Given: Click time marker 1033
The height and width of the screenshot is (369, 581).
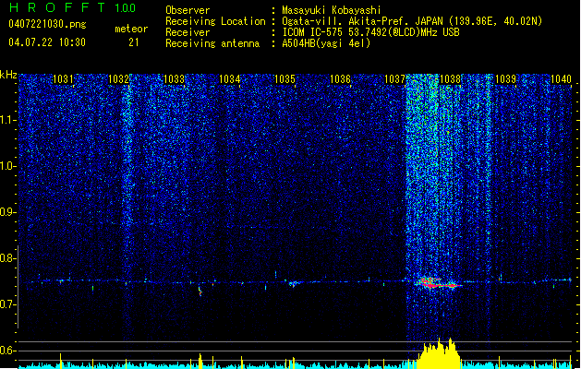Looking at the screenshot, I should [174, 79].
